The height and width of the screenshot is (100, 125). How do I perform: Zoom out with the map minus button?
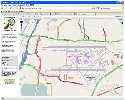22,29
